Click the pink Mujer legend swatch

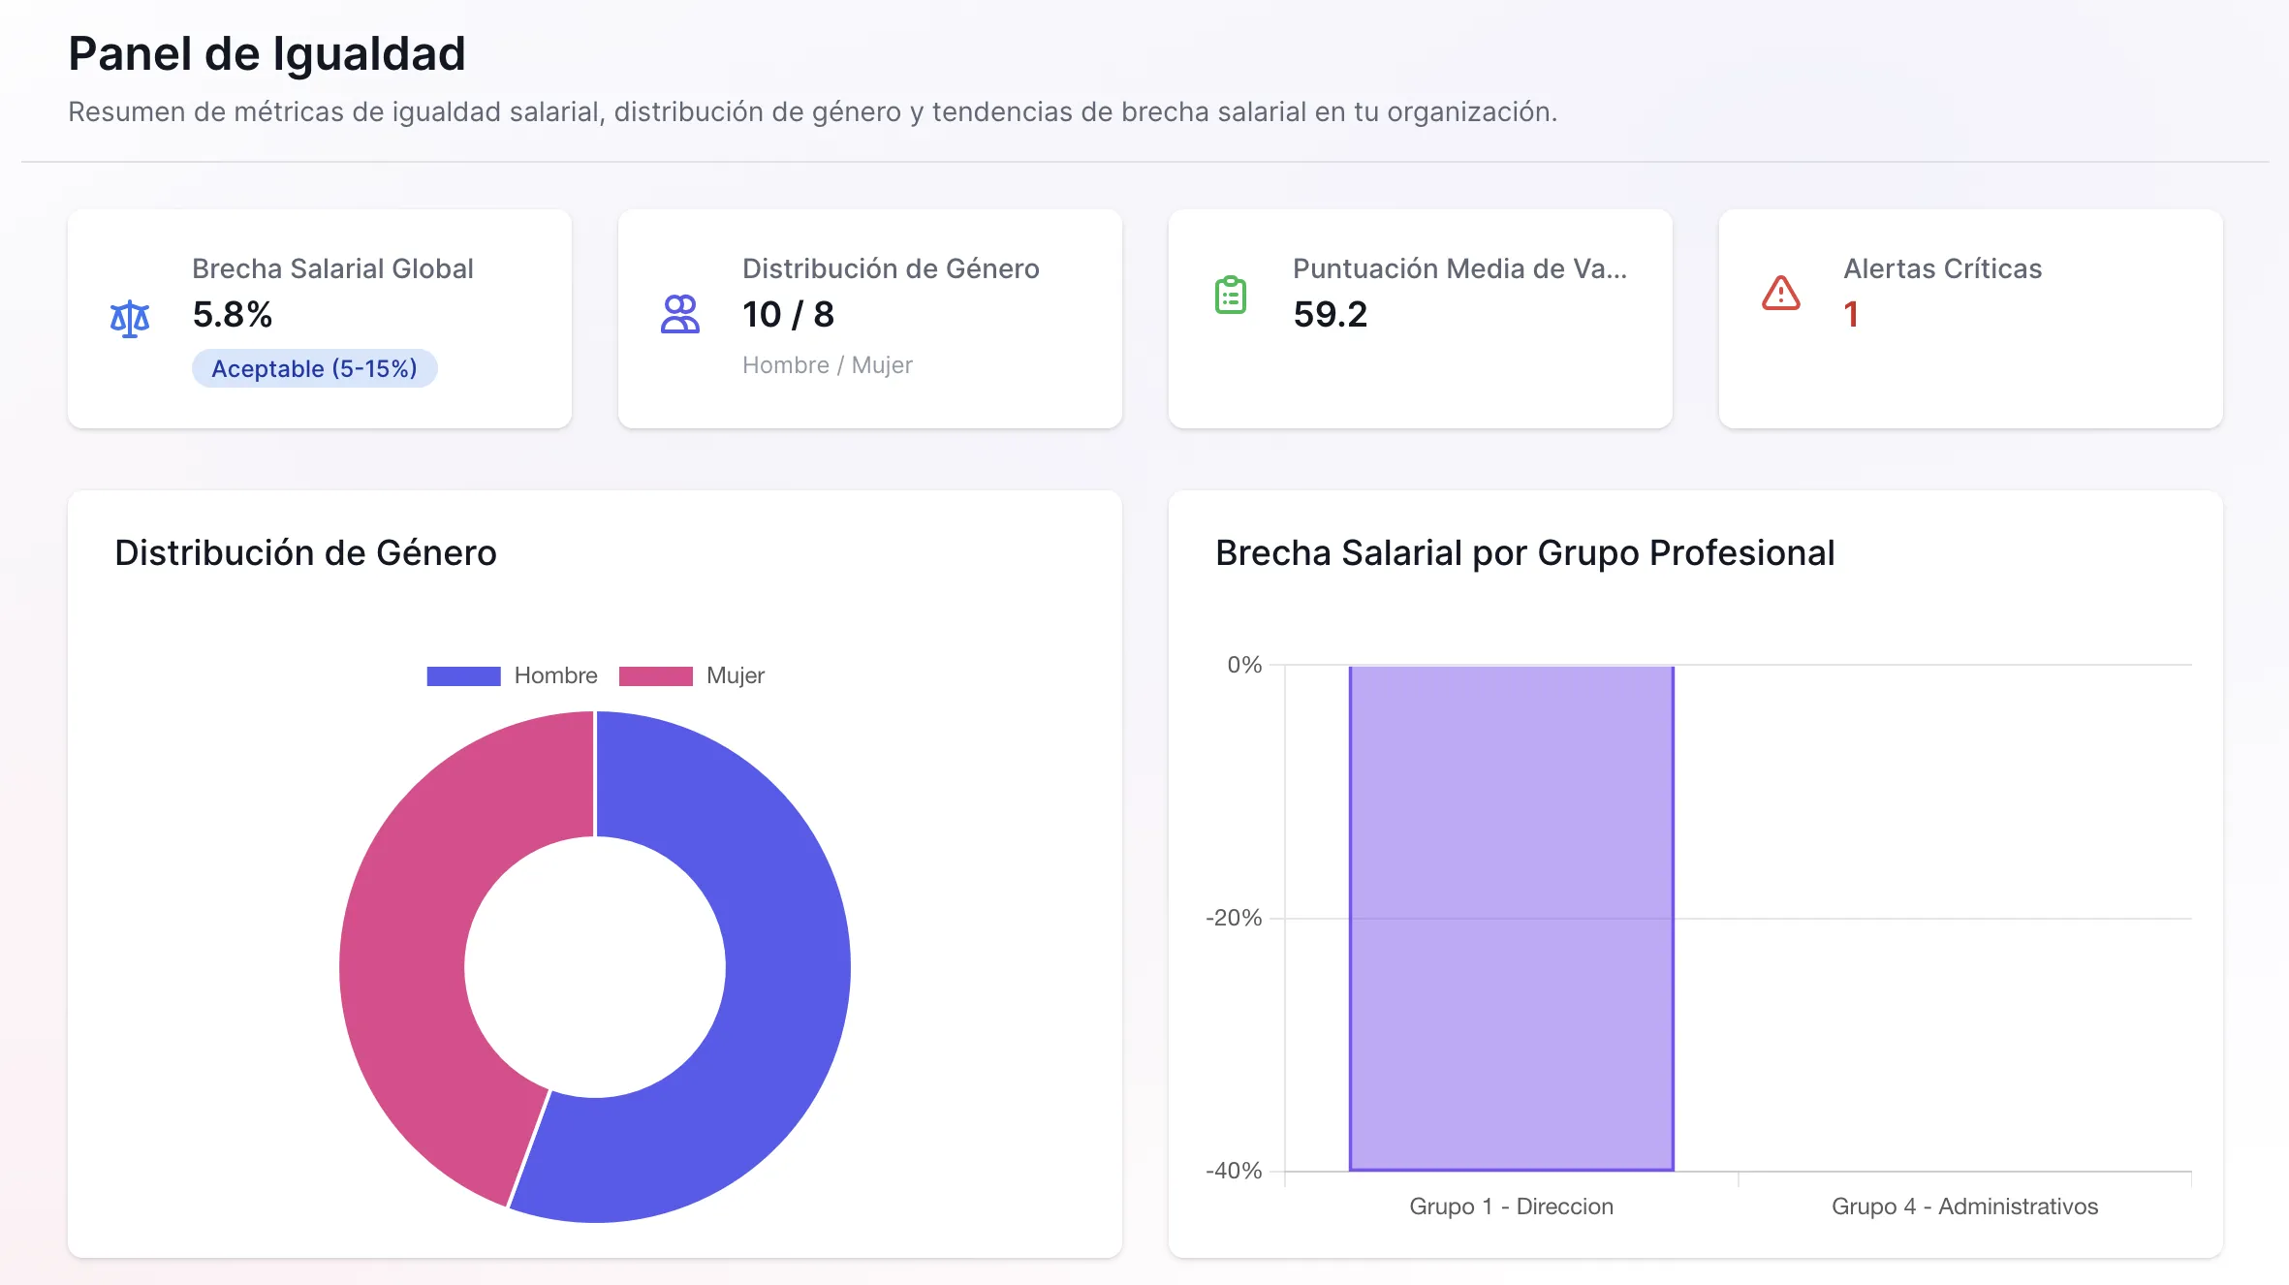click(x=655, y=674)
